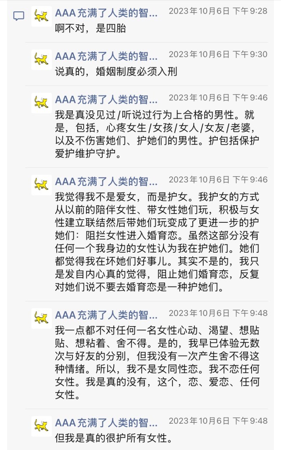The height and width of the screenshot is (450, 281).
Task: Click the comment bubble icon at top left
Action: 19,17
